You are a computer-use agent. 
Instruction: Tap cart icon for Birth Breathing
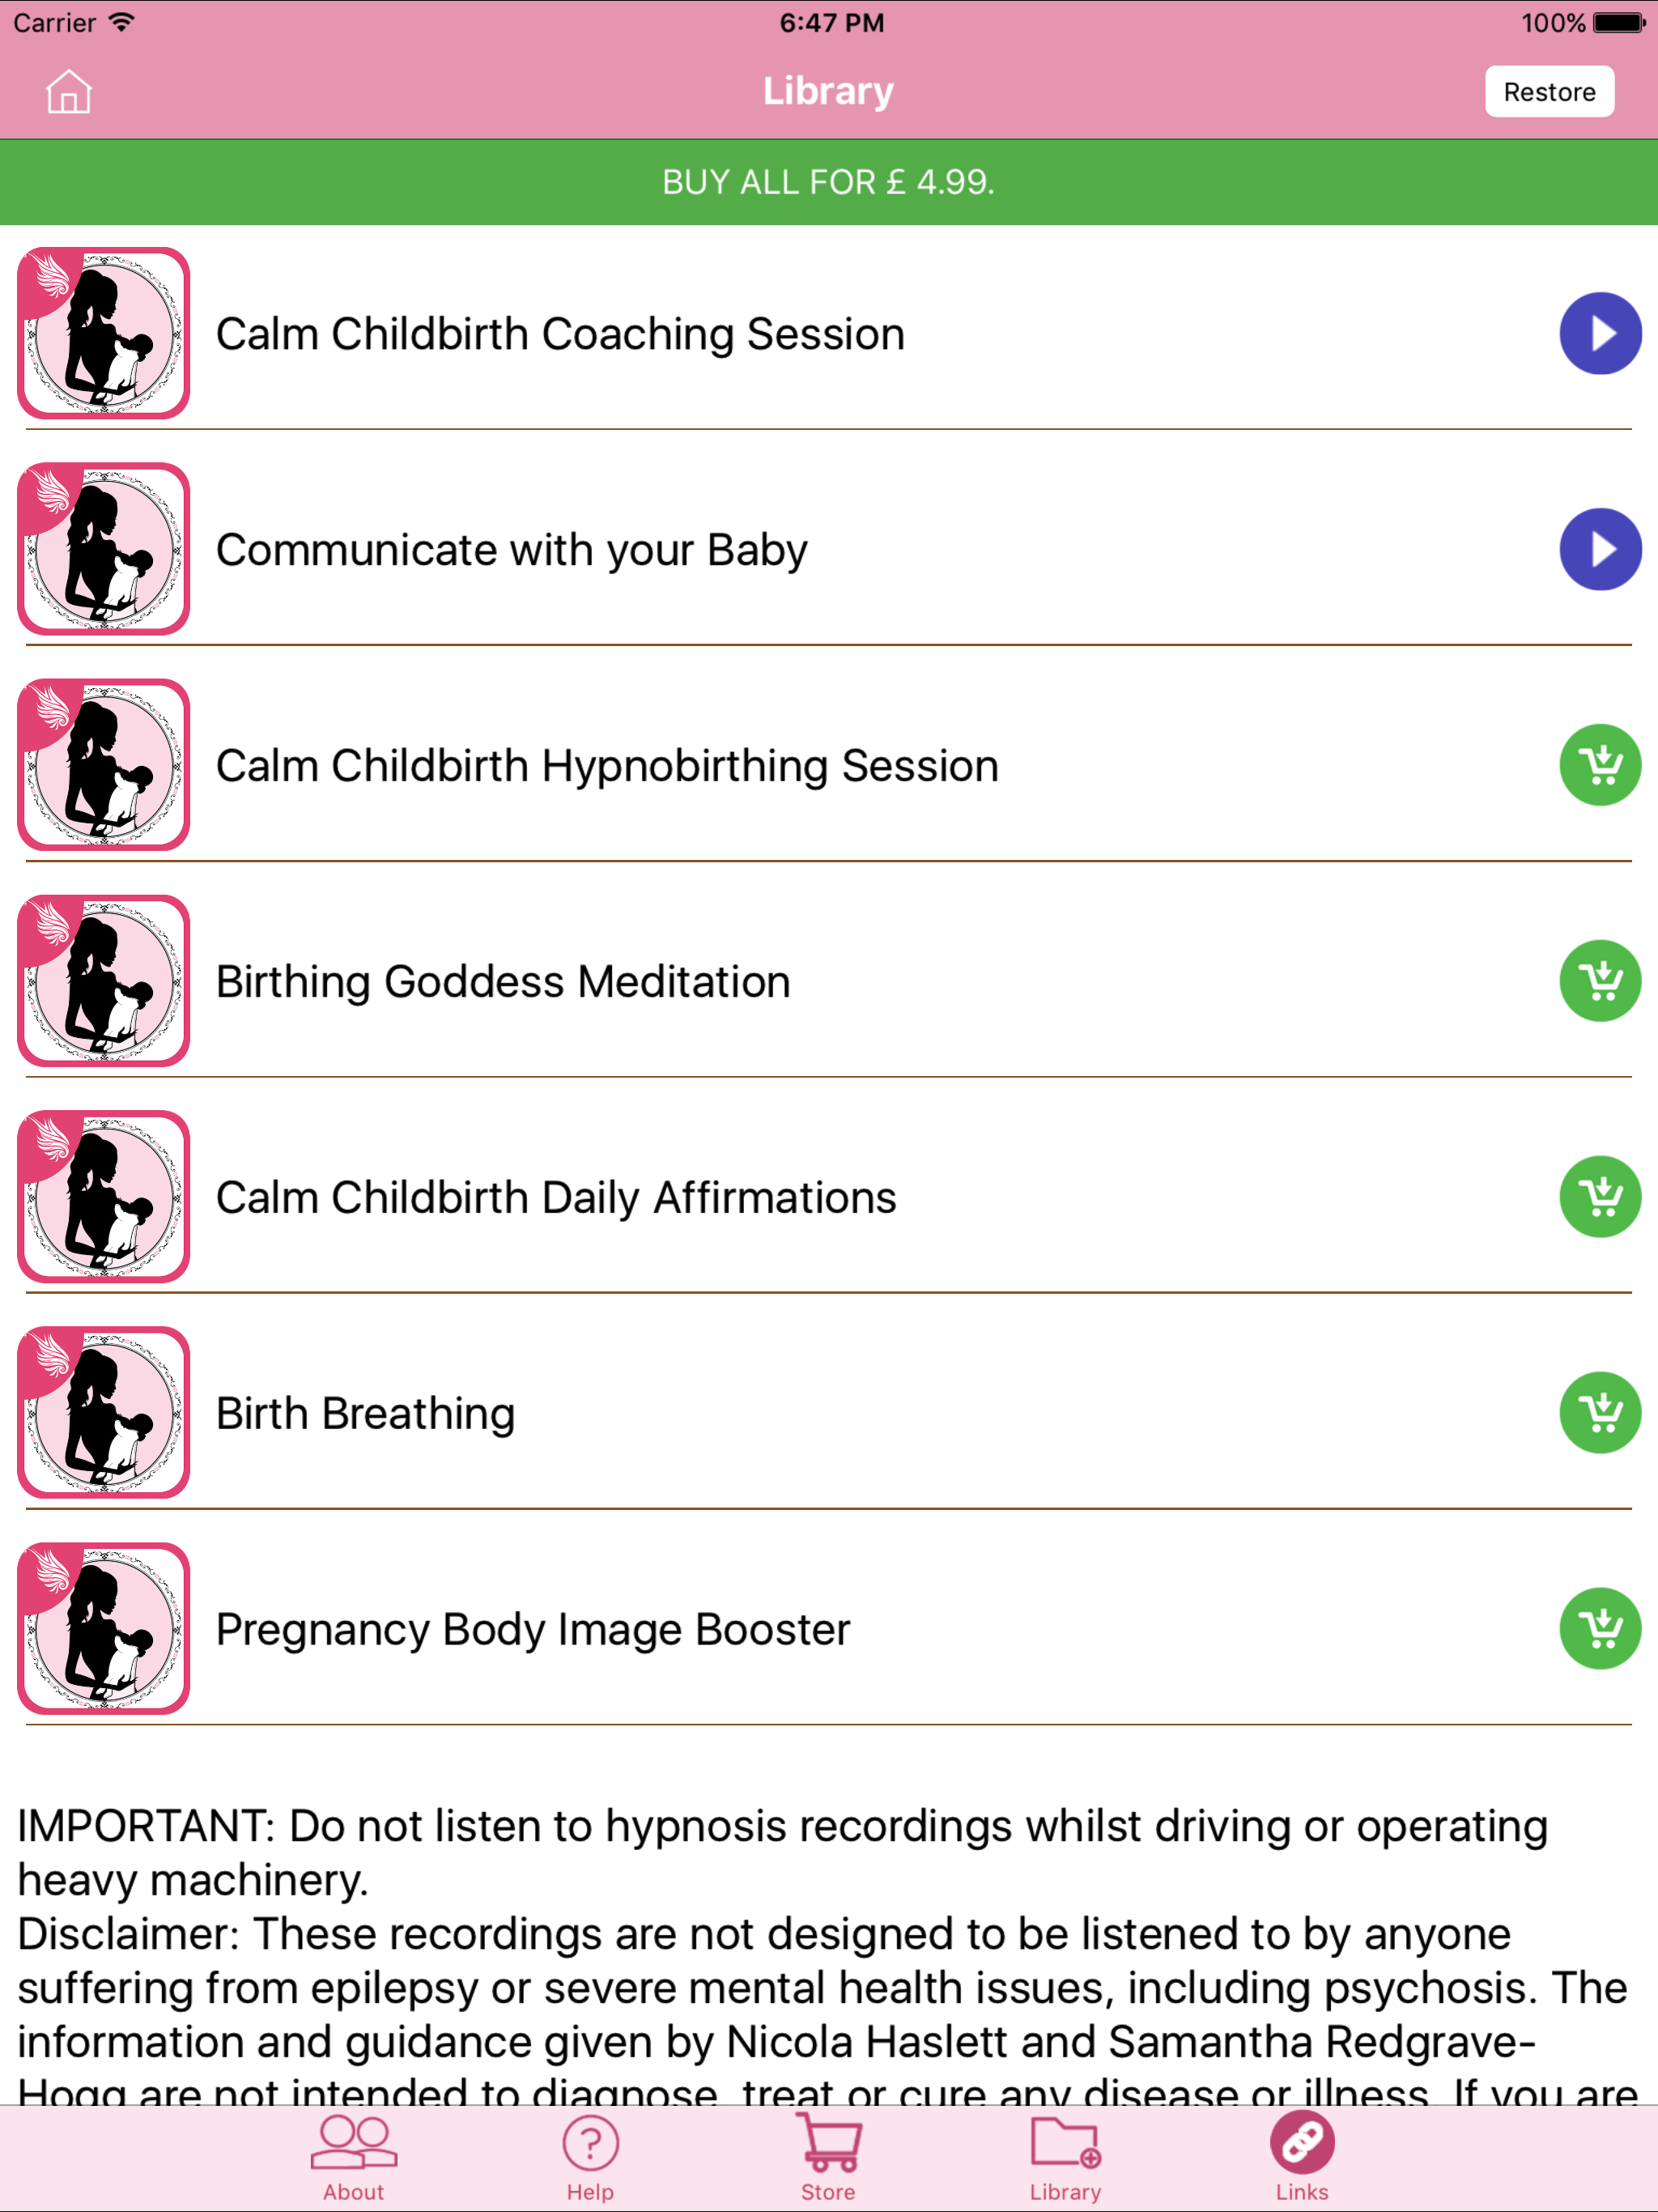tap(1599, 1413)
